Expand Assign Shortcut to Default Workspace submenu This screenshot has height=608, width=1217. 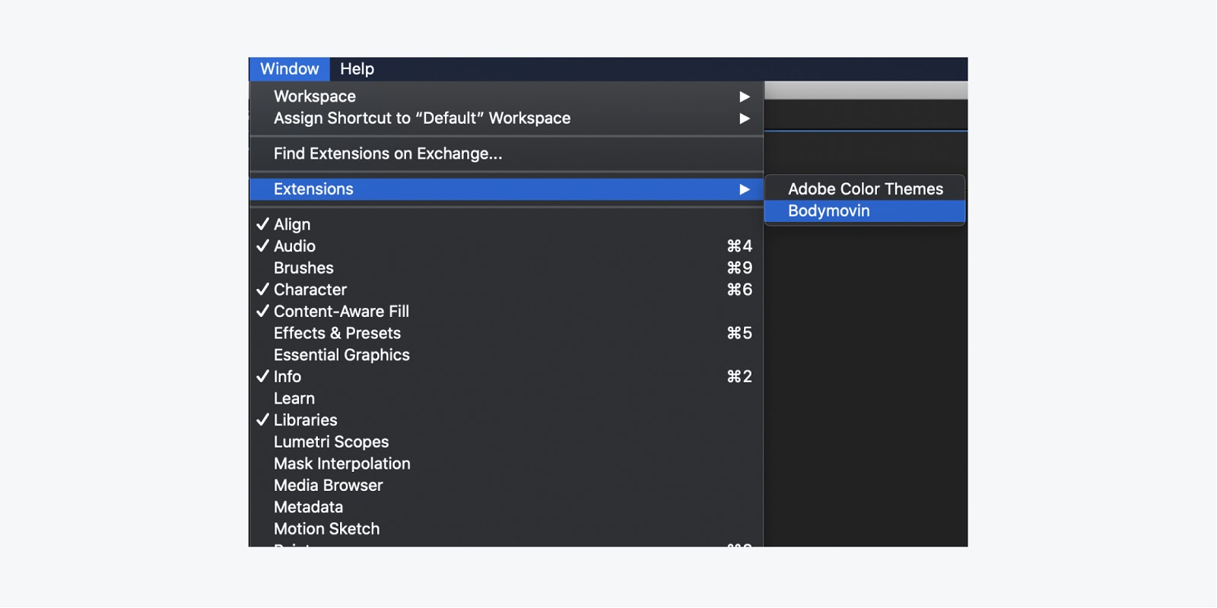pos(744,119)
